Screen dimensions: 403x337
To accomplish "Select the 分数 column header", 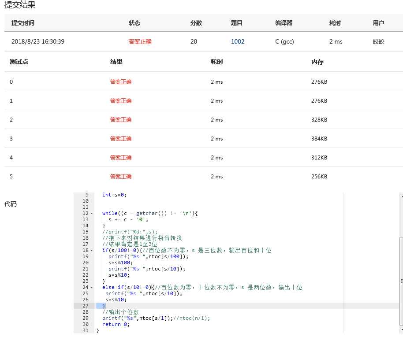I will point(196,23).
